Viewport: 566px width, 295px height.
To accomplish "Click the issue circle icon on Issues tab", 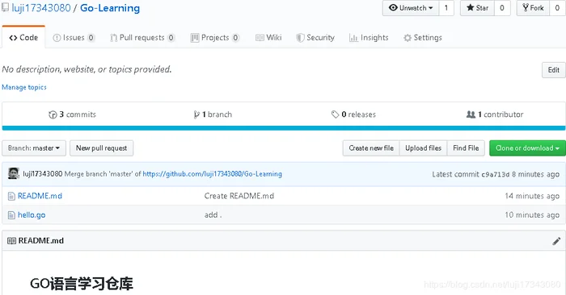I will pos(57,38).
